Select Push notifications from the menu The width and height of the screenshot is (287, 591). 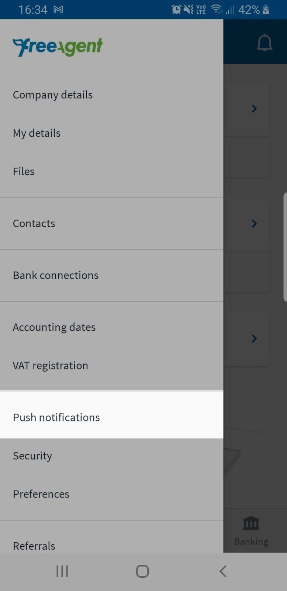56,417
